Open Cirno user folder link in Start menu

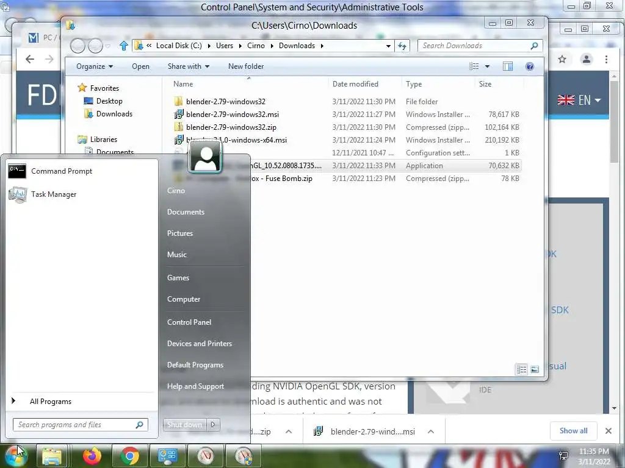click(176, 191)
